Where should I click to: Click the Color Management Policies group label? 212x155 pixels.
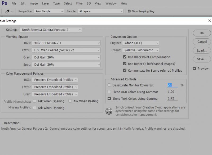click(25, 73)
